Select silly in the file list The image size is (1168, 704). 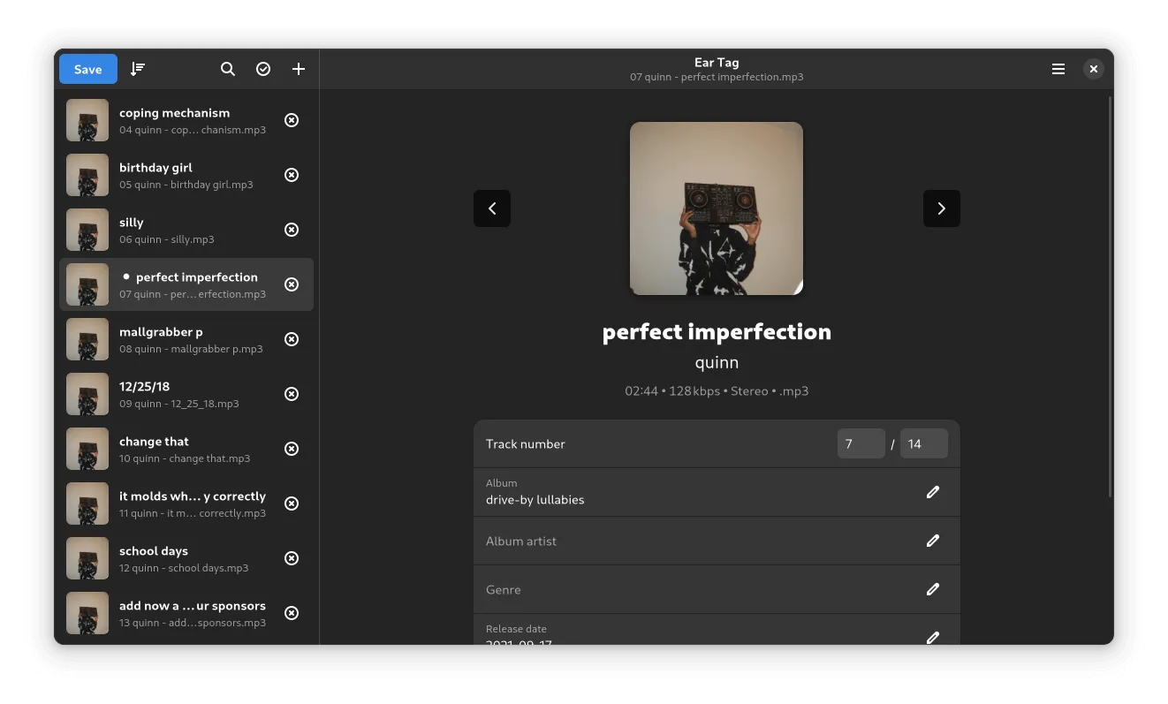(186, 230)
